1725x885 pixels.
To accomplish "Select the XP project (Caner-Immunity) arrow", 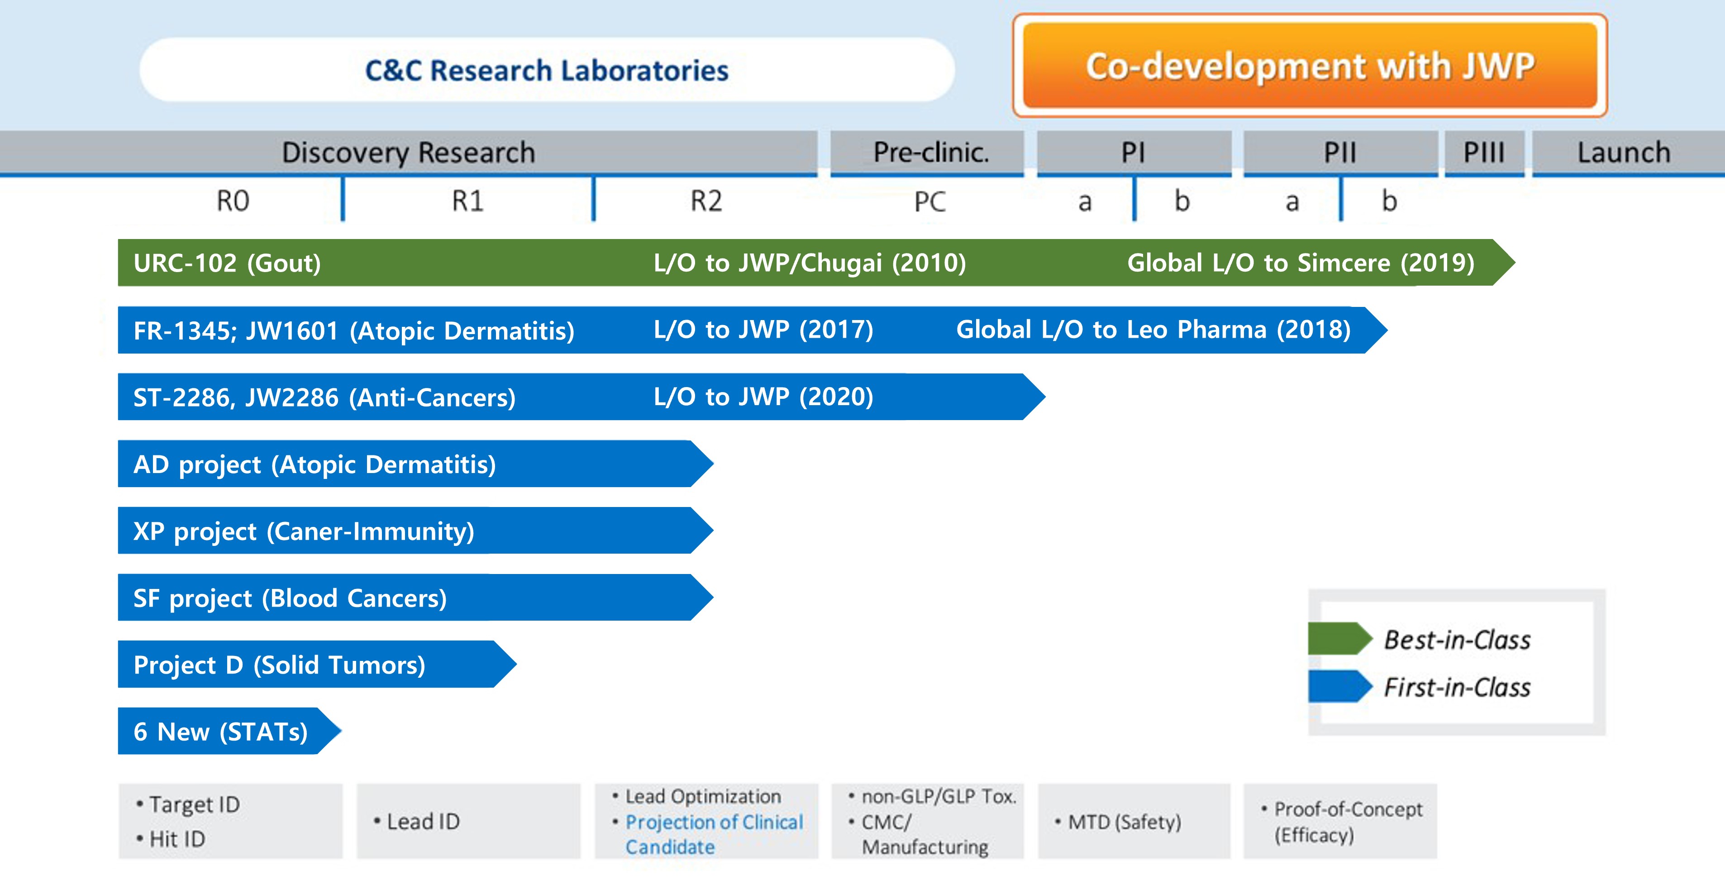I will pos(415,531).
